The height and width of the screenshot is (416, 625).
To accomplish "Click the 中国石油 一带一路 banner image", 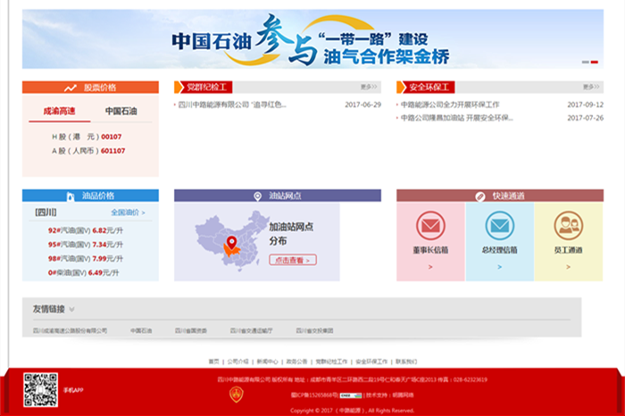I will click(312, 39).
